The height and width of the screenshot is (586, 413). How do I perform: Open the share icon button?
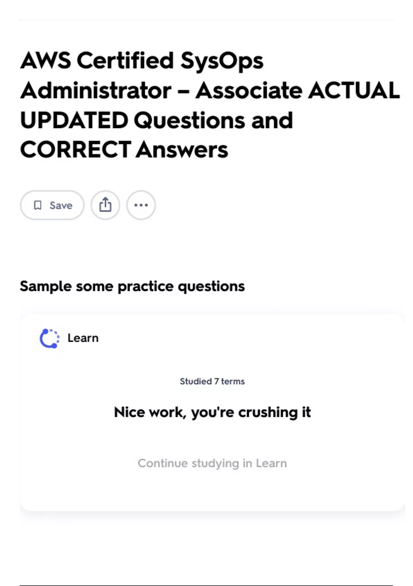click(105, 205)
